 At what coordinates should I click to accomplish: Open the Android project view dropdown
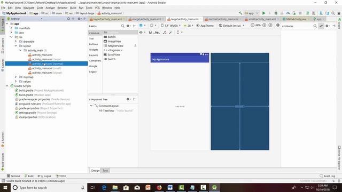[x=25, y=19]
